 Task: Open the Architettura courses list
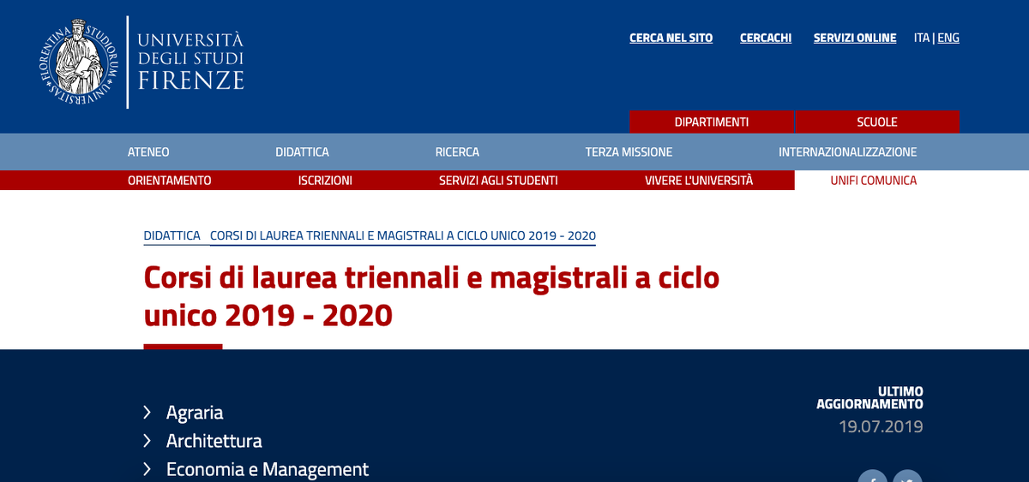click(x=214, y=441)
